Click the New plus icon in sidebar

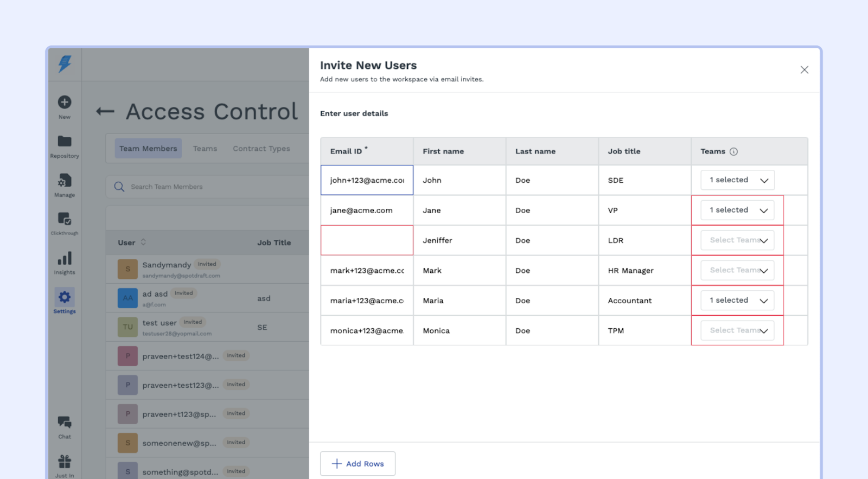point(65,103)
